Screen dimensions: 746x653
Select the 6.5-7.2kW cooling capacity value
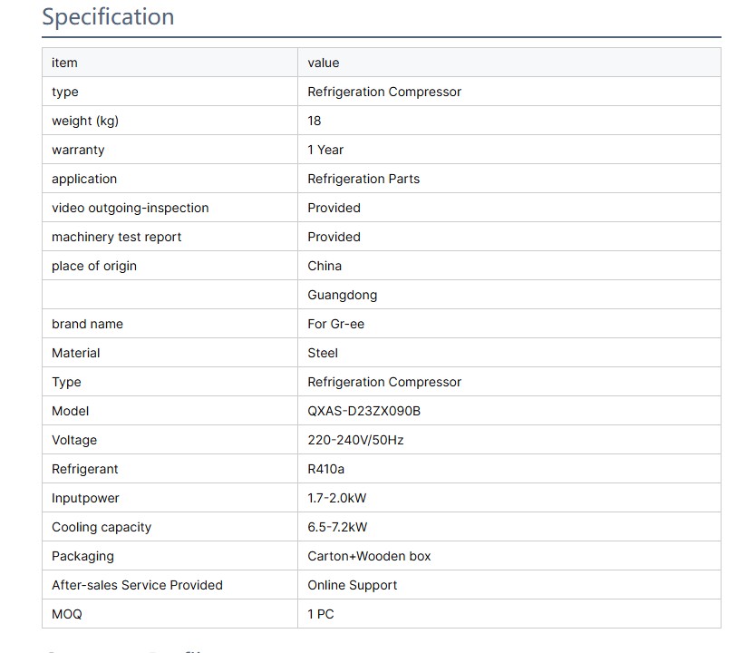click(337, 527)
